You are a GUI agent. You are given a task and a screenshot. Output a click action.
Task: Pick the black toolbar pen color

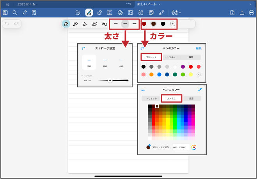[x=163, y=24]
